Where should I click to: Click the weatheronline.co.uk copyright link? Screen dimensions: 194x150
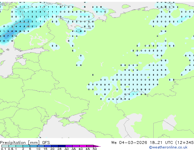(168, 147)
